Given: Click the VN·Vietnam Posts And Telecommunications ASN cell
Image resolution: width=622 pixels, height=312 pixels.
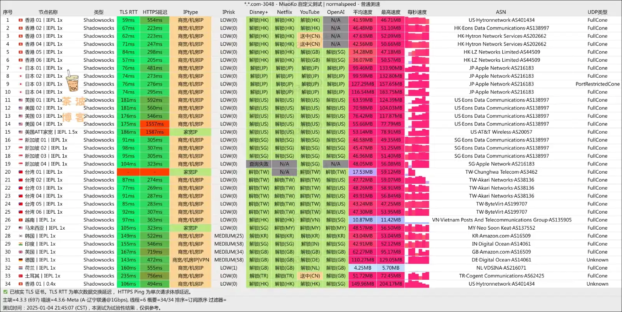Looking at the screenshot, I should [502, 220].
